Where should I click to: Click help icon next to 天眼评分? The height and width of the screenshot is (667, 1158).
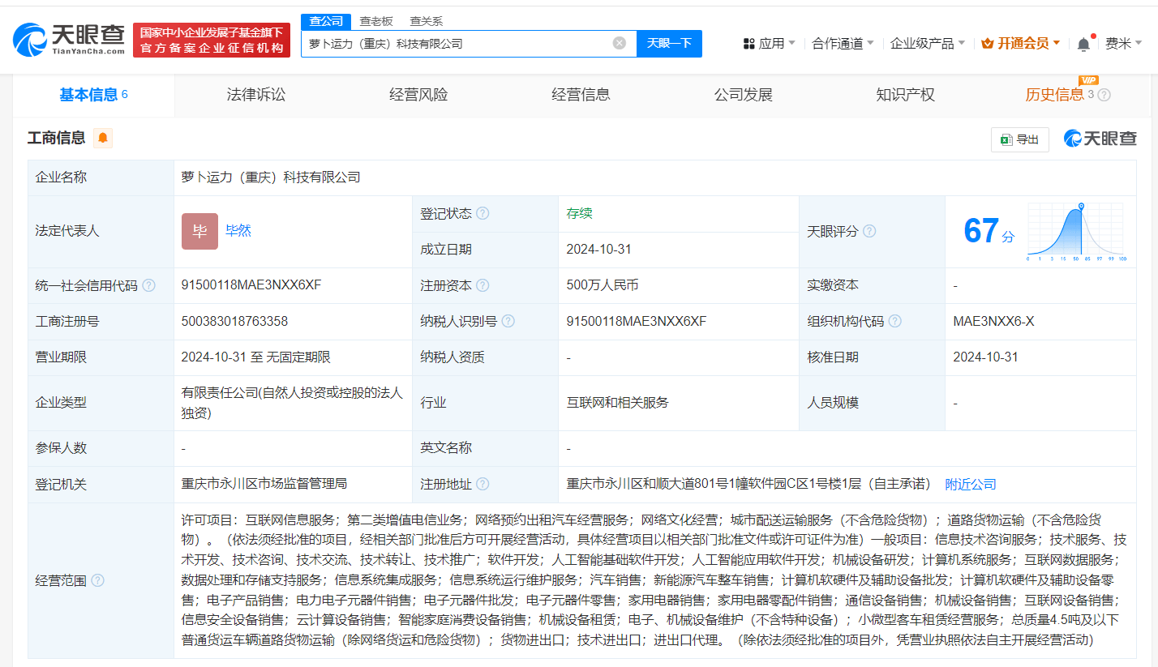(869, 231)
